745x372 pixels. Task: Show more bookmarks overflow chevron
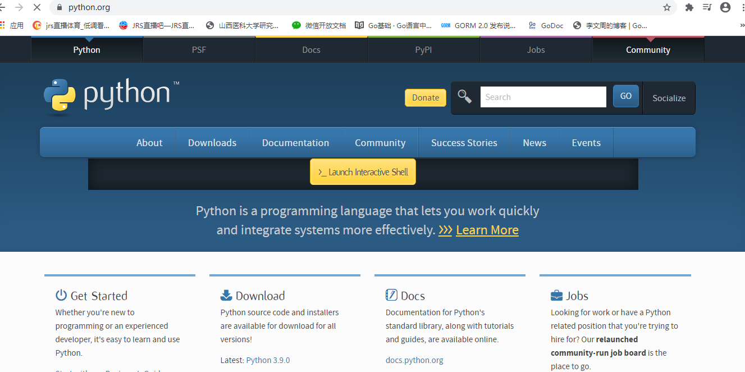pyautogui.click(x=741, y=25)
